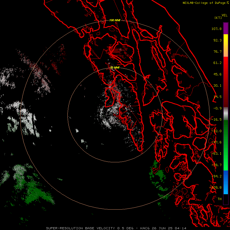
Task: Click the 100 NMI range ring label
Action: pyautogui.click(x=115, y=20)
